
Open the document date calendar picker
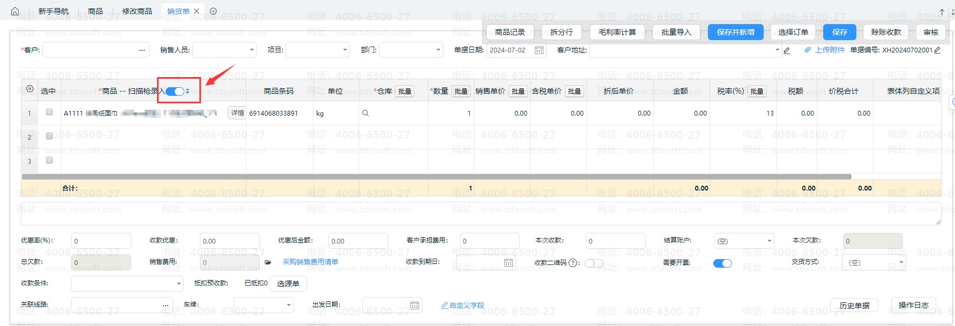coord(539,50)
